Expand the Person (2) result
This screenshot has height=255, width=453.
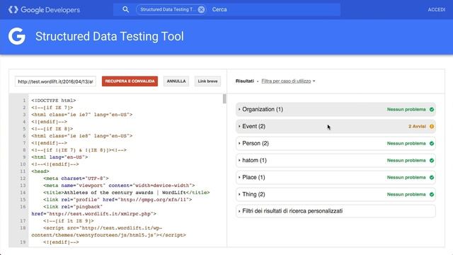tap(336, 143)
